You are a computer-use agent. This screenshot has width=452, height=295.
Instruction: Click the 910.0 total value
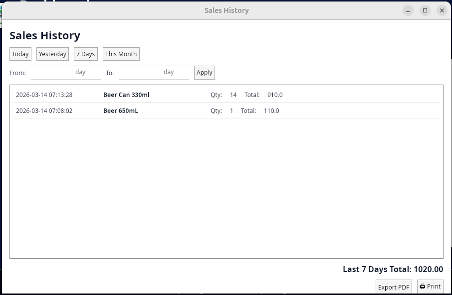(275, 95)
